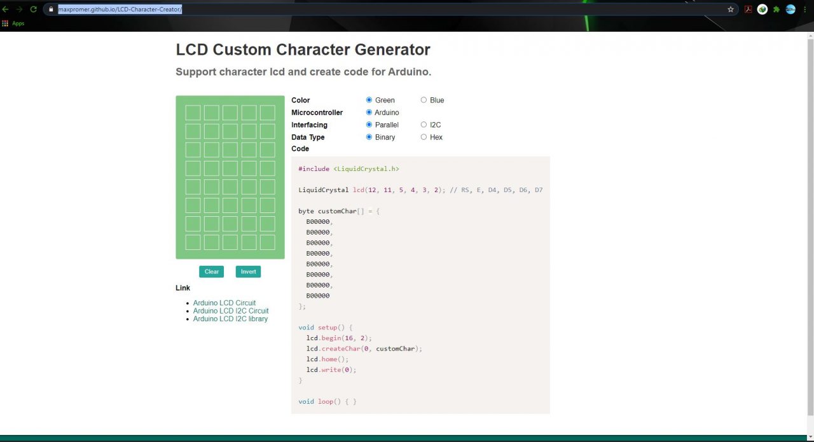The image size is (814, 442).
Task: Click the site security padlock icon
Action: point(51,9)
